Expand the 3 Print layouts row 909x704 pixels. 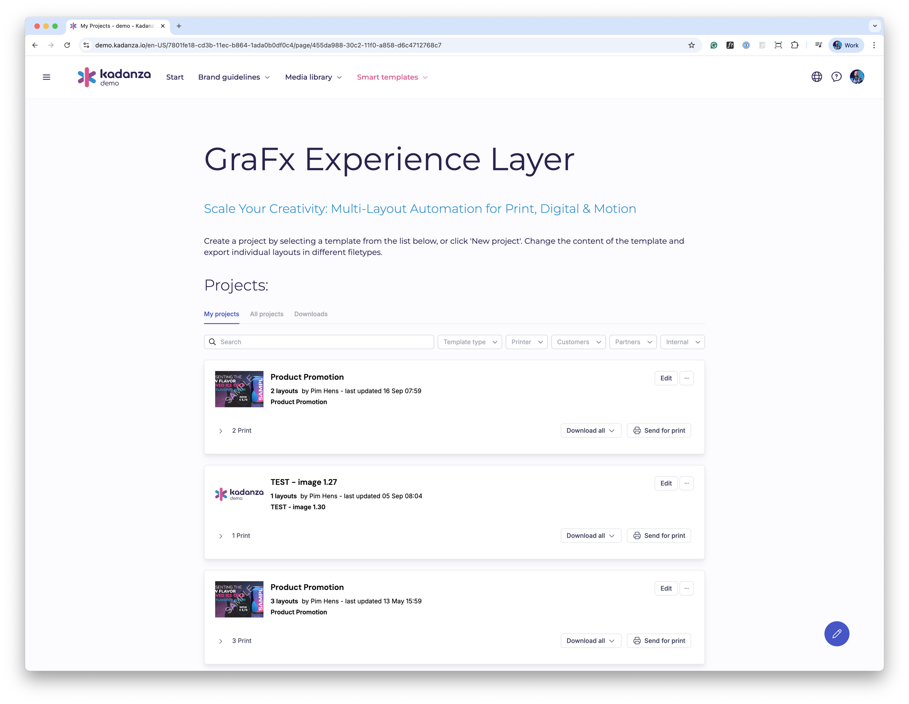pyautogui.click(x=221, y=641)
